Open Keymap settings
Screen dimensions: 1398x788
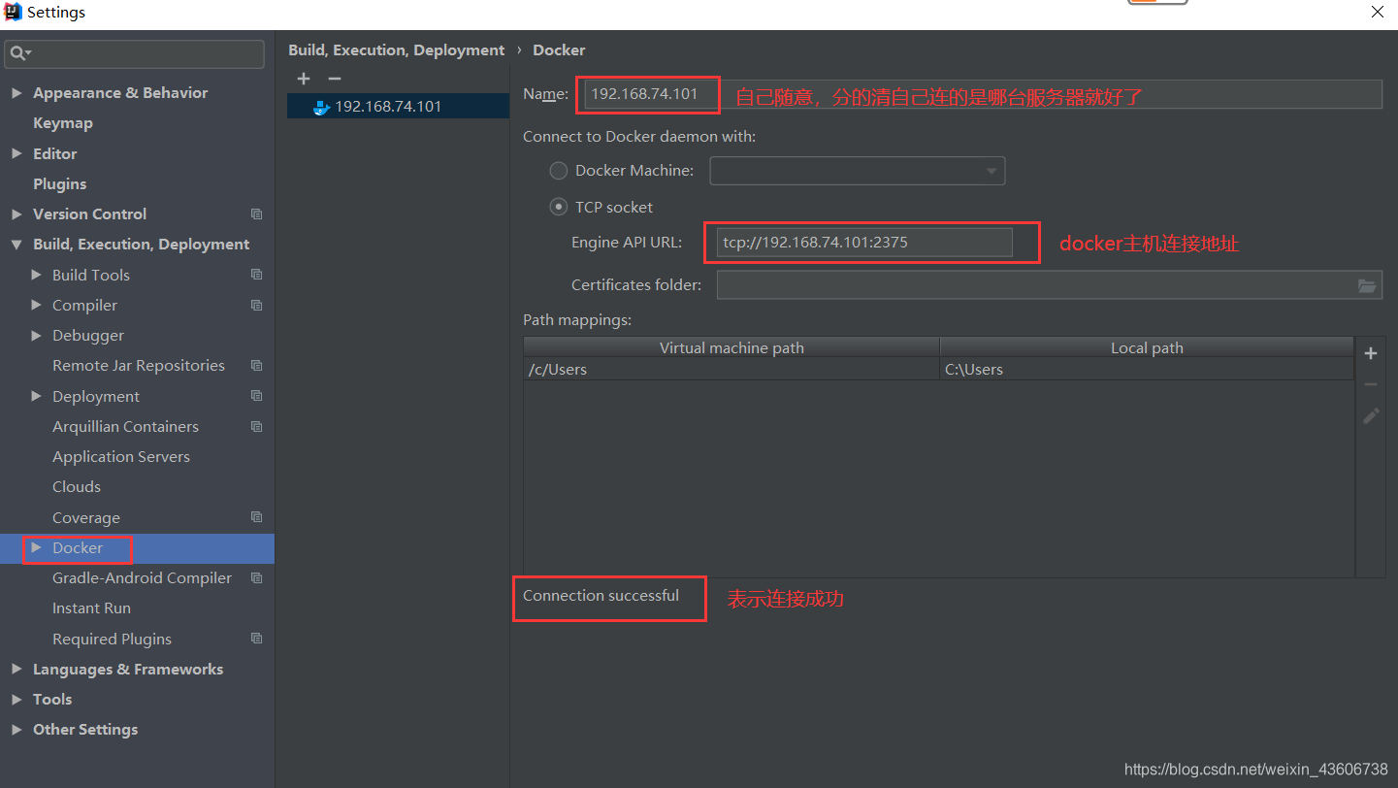63,123
